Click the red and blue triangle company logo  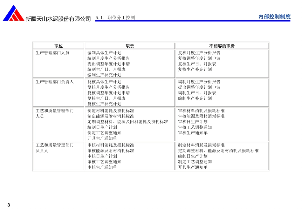13,13
